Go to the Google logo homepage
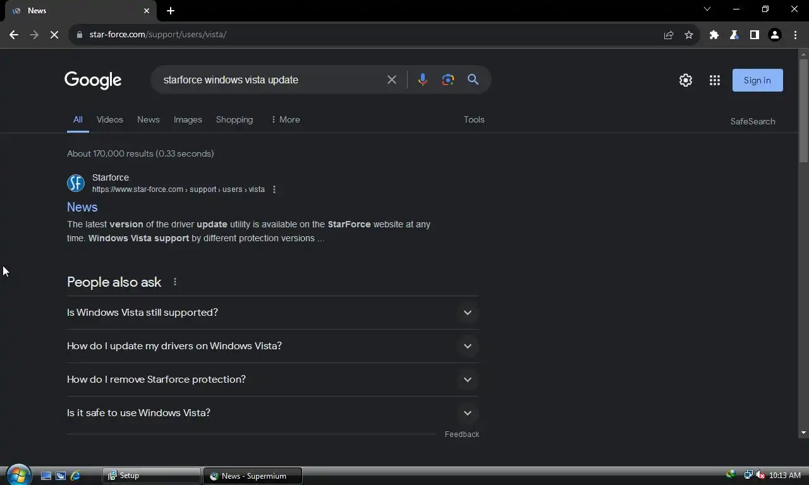 [93, 80]
